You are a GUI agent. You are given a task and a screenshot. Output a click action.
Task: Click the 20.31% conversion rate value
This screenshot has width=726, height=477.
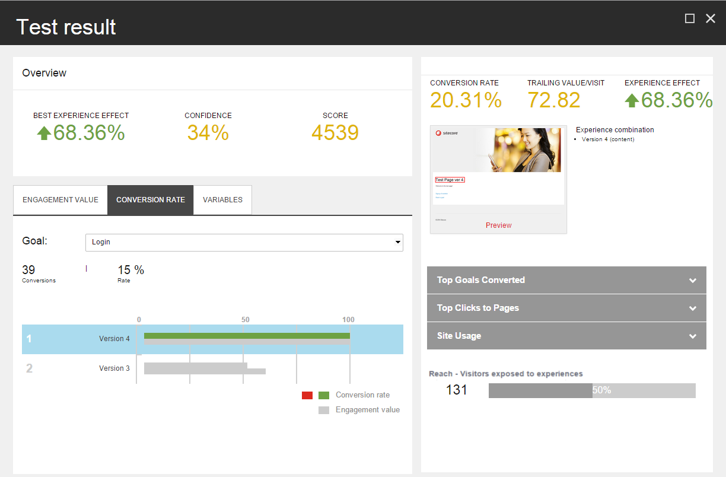tap(466, 100)
